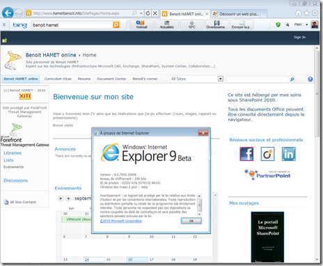This screenshot has width=323, height=266.
Task: Open the Discussions sidebar link
Action: pos(15,180)
